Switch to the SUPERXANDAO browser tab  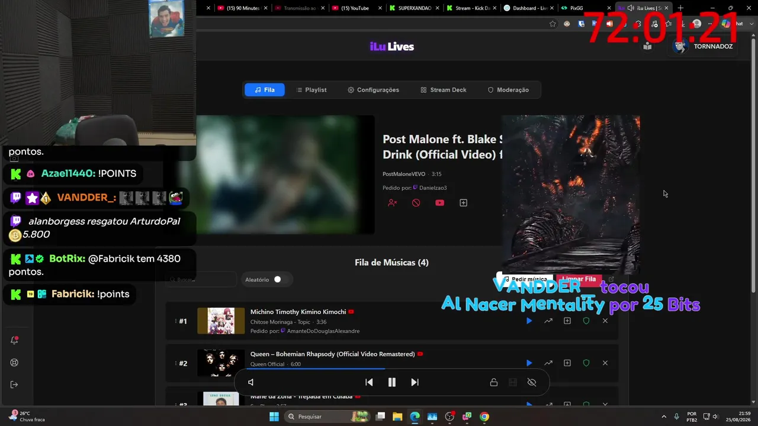click(x=415, y=8)
